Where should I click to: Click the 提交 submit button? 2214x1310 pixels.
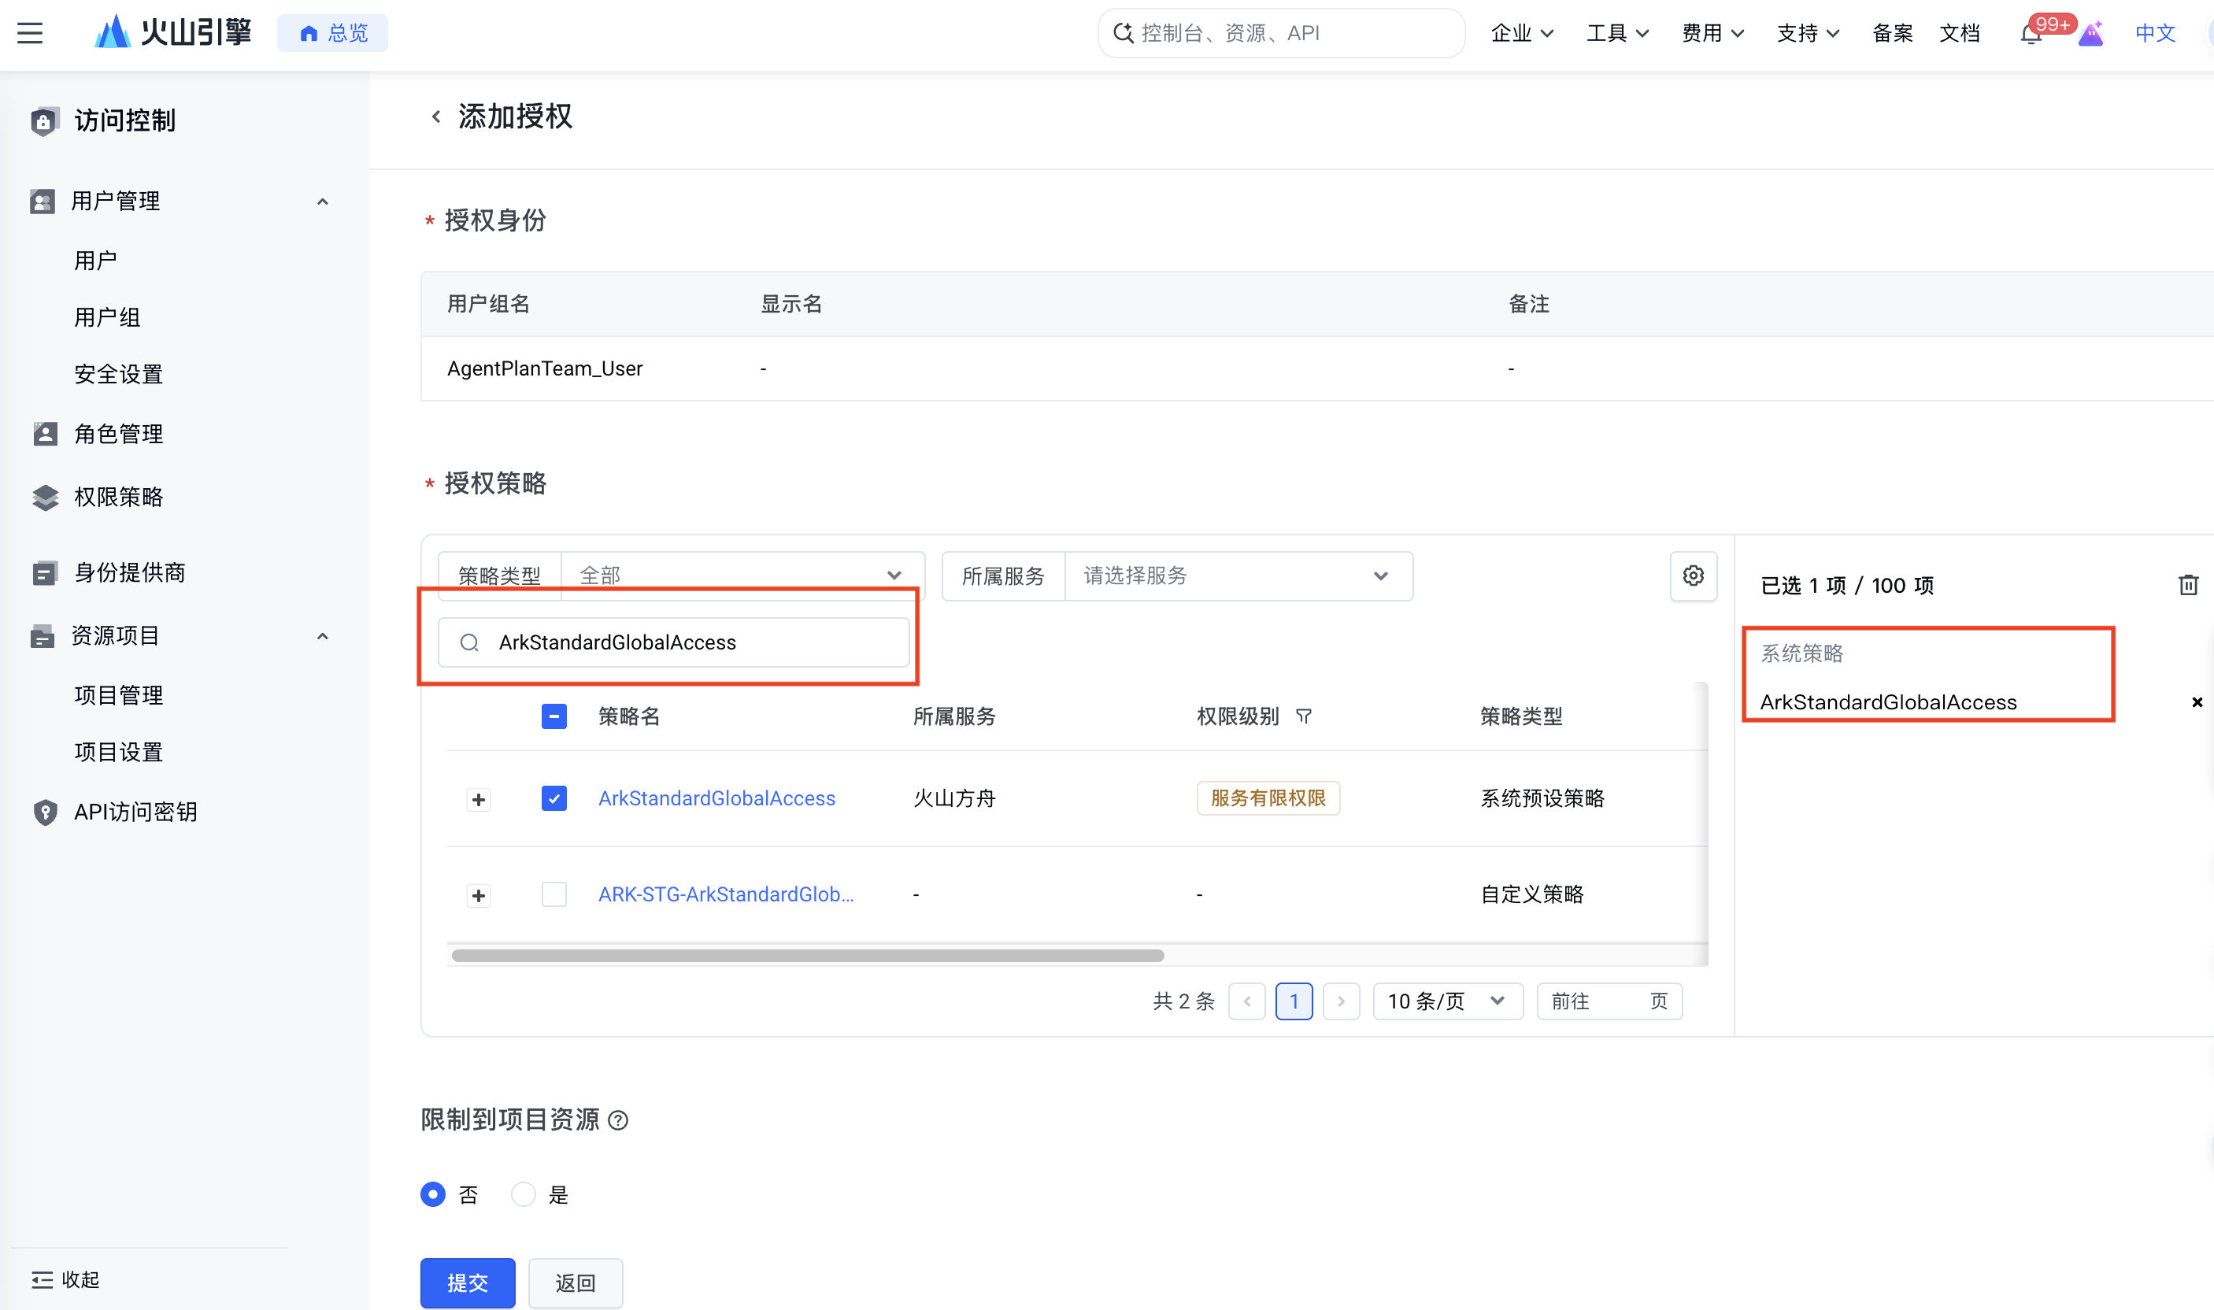click(468, 1282)
